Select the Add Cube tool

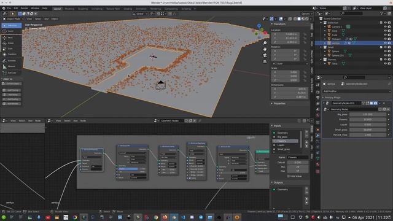click(x=12, y=73)
